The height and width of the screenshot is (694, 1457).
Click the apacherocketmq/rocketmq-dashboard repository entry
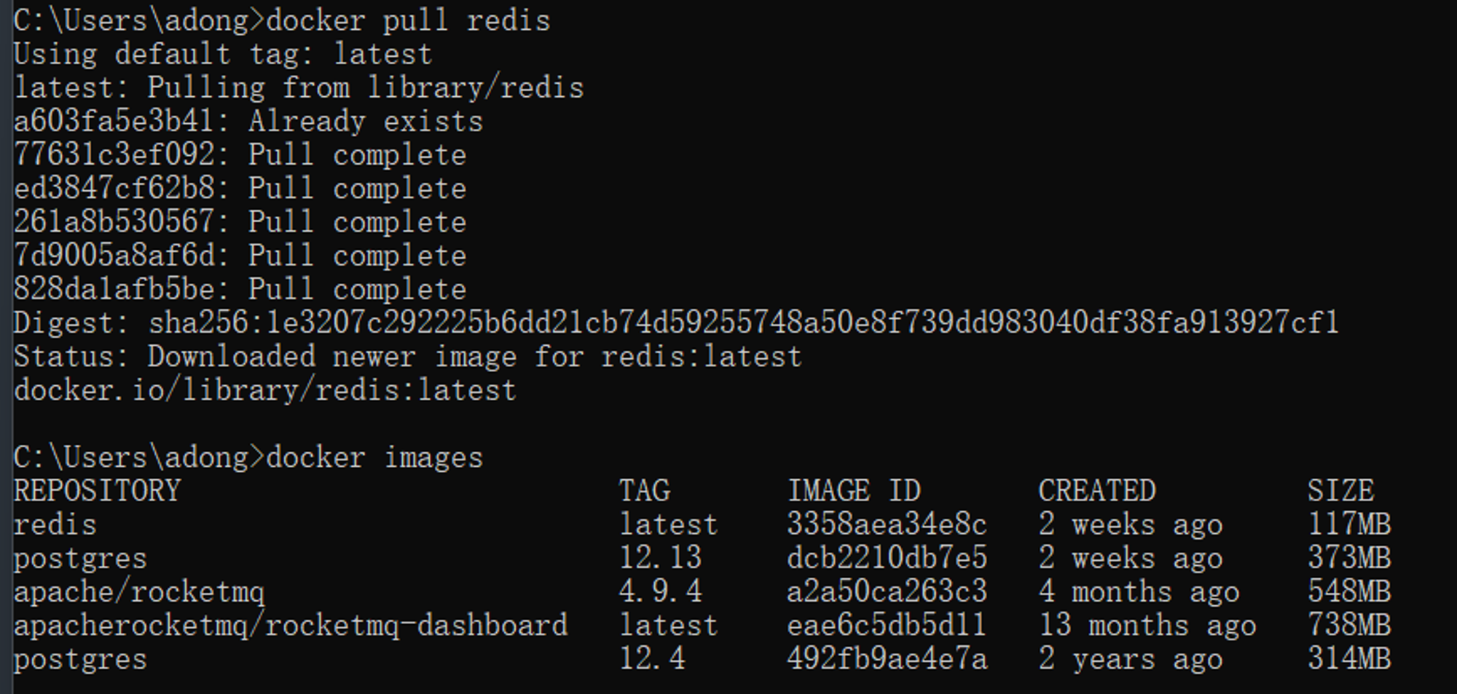pyautogui.click(x=291, y=626)
